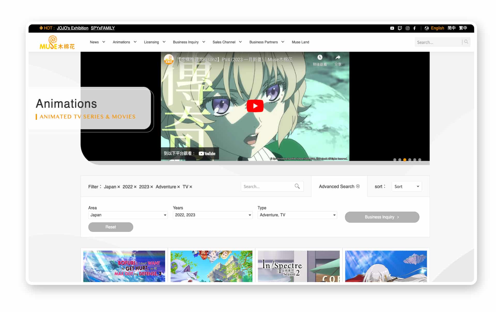Click the magnifier icon in the header search
The height and width of the screenshot is (312, 496).
coord(466,42)
